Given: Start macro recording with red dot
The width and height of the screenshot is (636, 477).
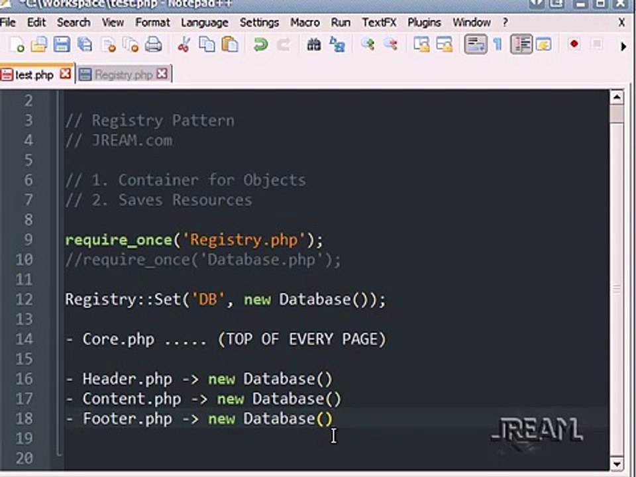Looking at the screenshot, I should [574, 44].
